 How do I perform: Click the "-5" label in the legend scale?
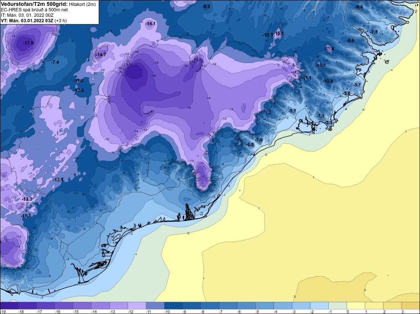257,311
